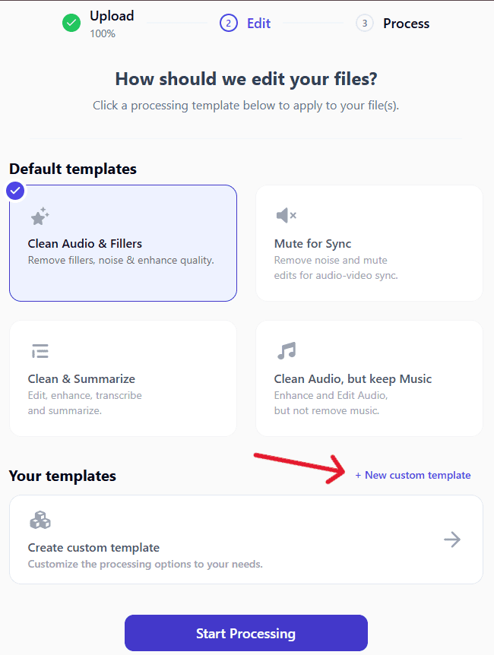Toggle the selected checkmark badge on Clean Audio & Fillers
Image resolution: width=494 pixels, height=655 pixels.
[15, 191]
